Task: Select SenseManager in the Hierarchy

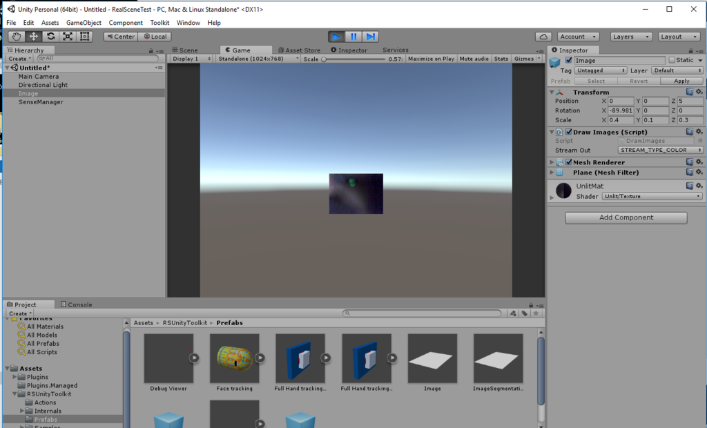Action: pos(41,102)
